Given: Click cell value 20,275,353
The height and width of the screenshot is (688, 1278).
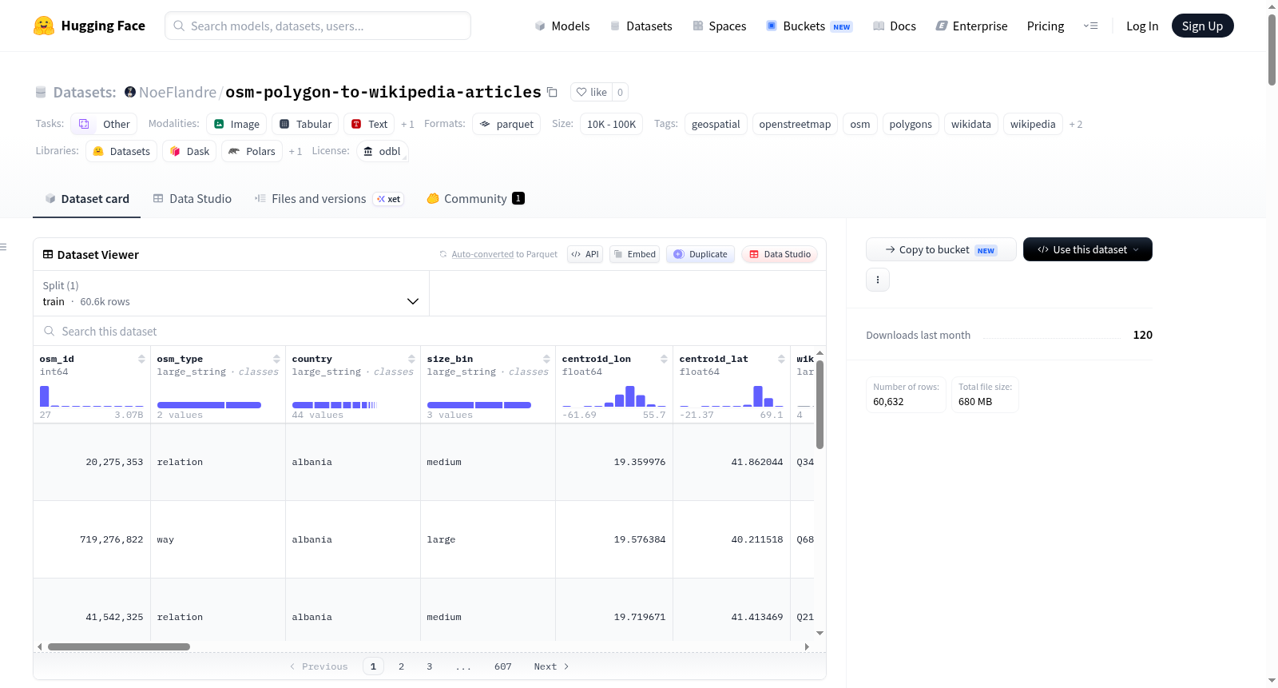Looking at the screenshot, I should coord(114,462).
